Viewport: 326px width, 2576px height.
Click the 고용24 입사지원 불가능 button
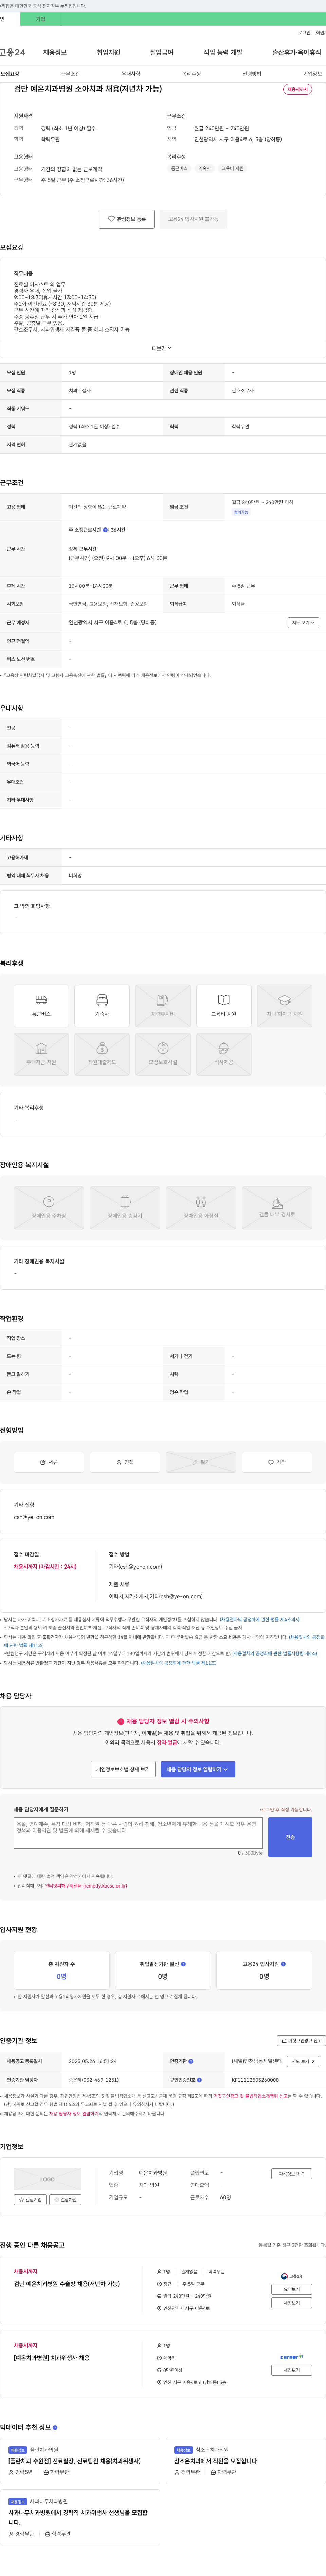click(193, 219)
